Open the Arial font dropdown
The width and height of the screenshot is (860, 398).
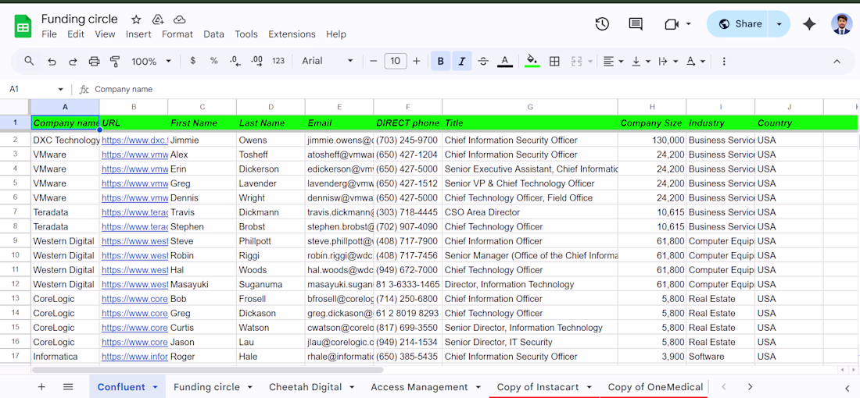click(x=328, y=61)
